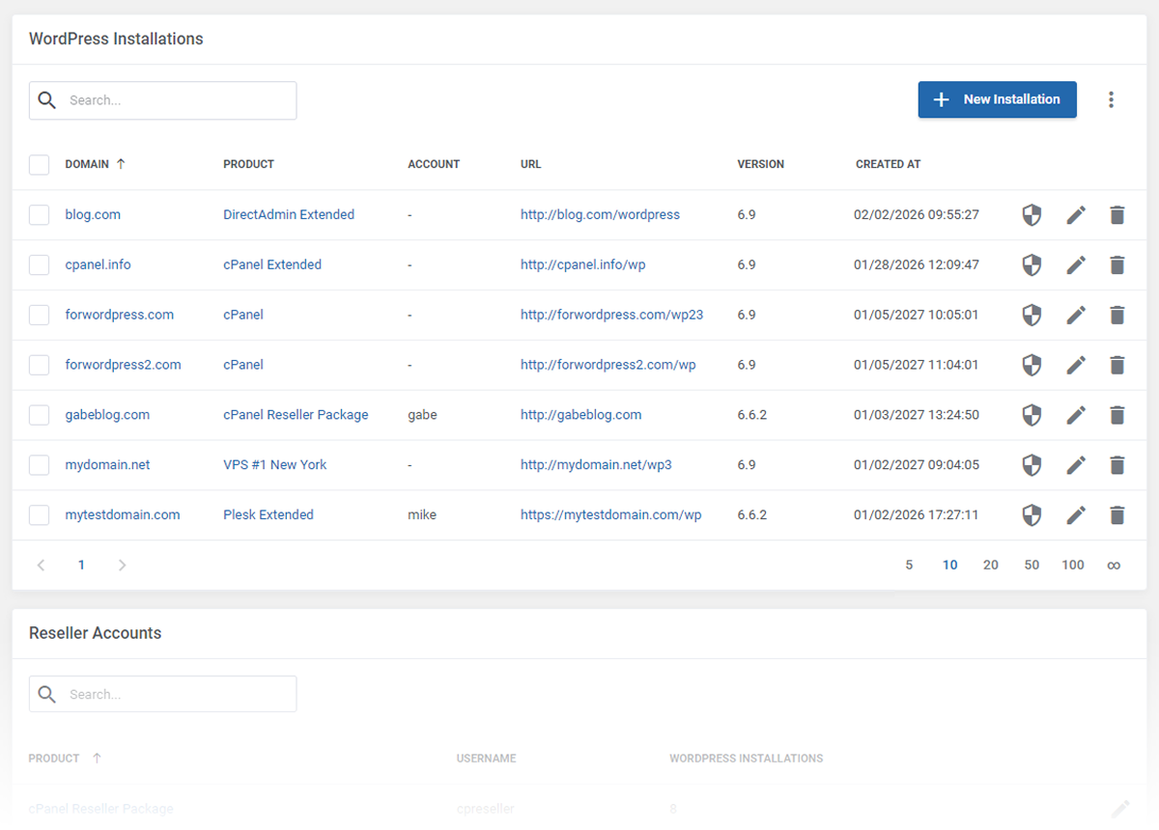1159x830 pixels.
Task: Click the Reseller Accounts search field
Action: (x=162, y=694)
